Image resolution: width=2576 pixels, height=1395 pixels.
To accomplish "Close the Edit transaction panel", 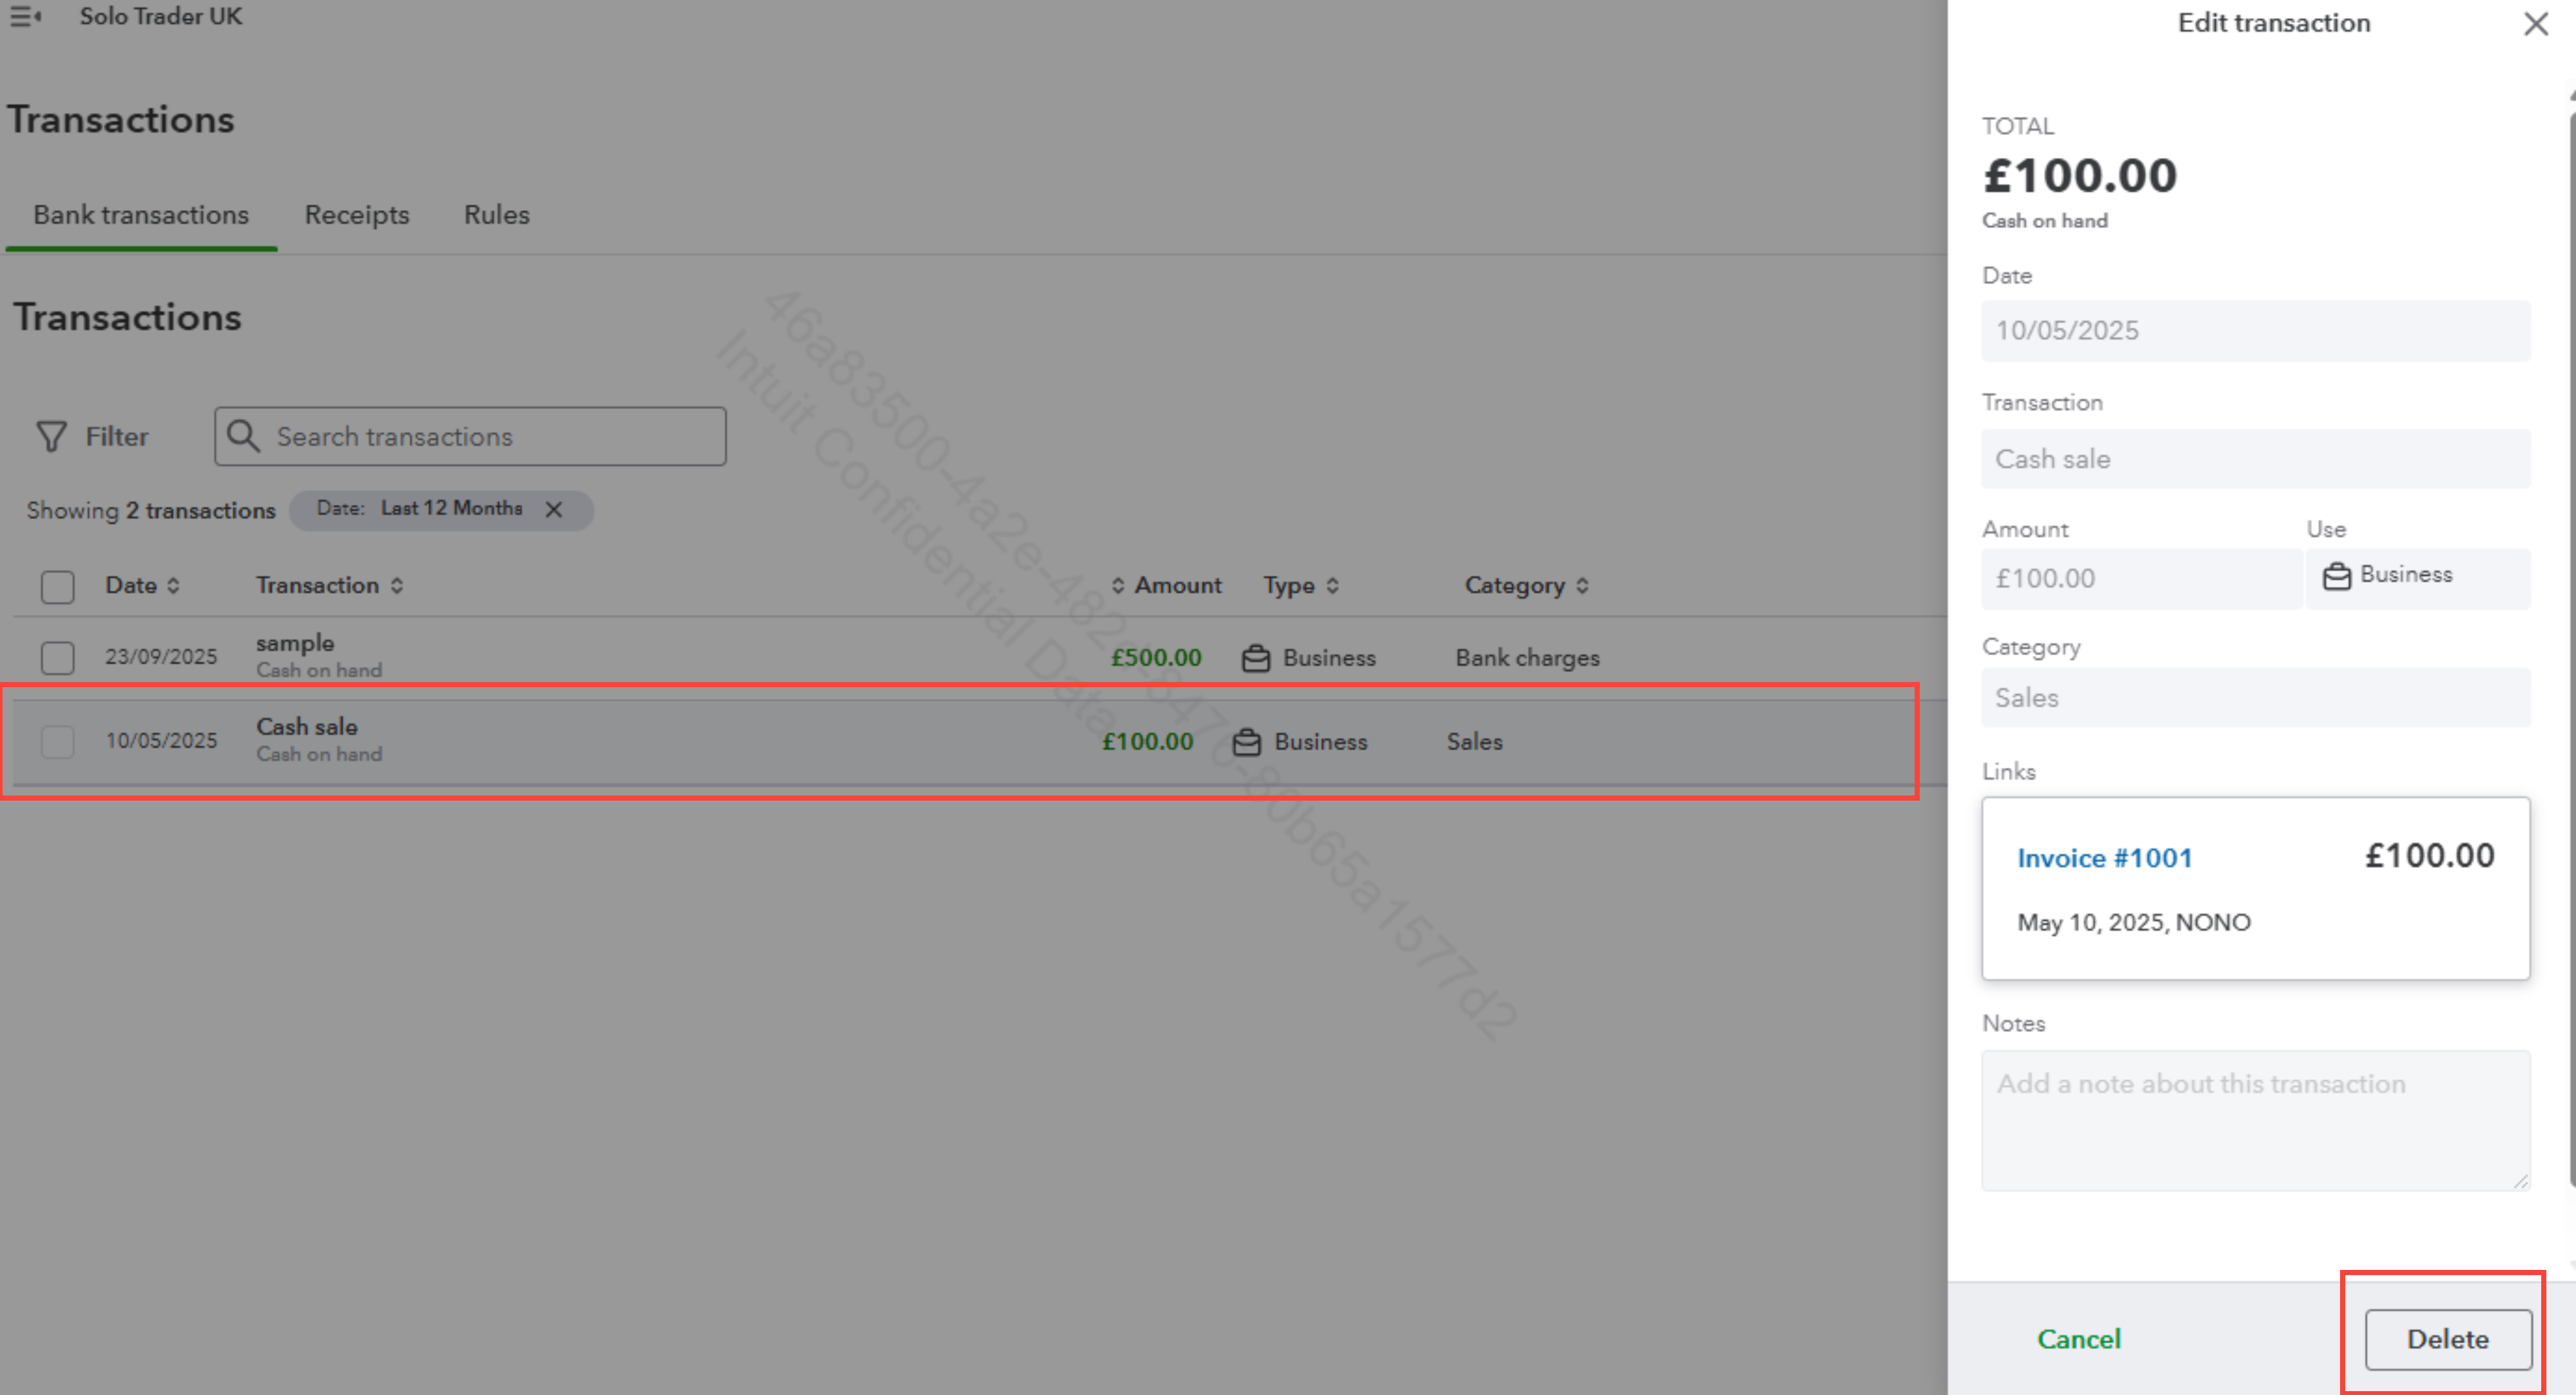I will (x=2535, y=24).
